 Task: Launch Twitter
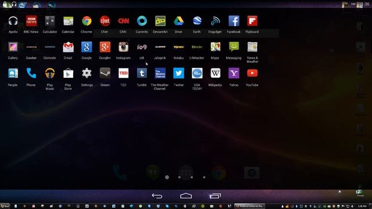tap(178, 73)
